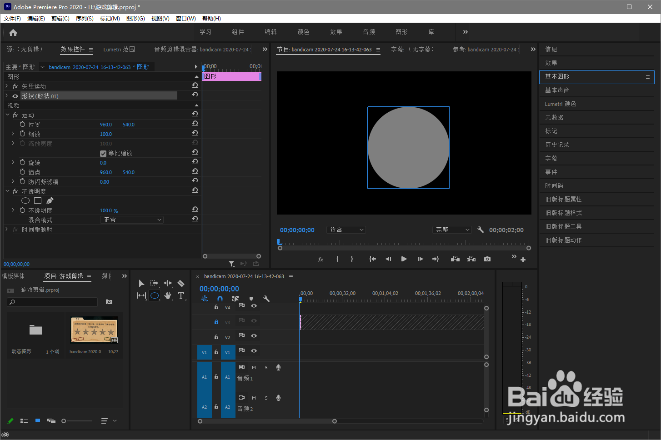Create a 4-point rectangle mask under Opacity
Image resolution: width=661 pixels, height=440 pixels.
pos(38,200)
